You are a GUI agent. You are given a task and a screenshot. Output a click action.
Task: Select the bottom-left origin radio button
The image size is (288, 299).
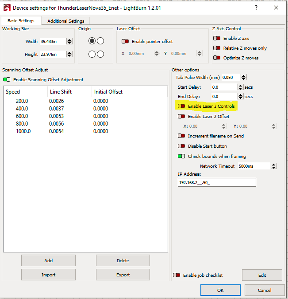pos(92,54)
